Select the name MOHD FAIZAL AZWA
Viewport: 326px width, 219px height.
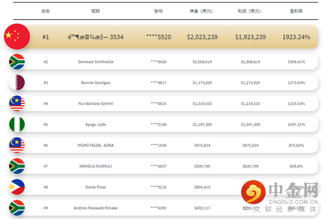coord(96,145)
